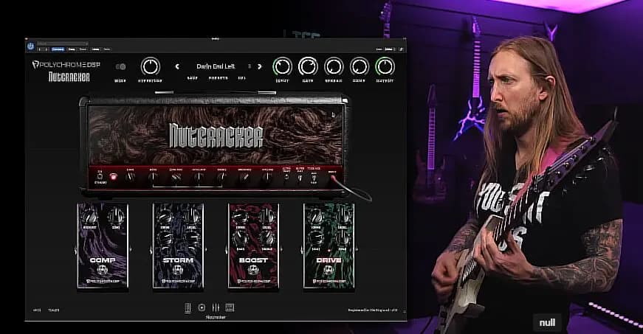The height and width of the screenshot is (334, 643).
Task: Click the left knob on the COMP pedal
Action: click(90, 216)
